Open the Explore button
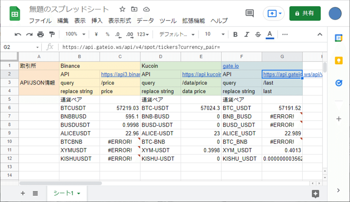Screen dimensions: 350x202 (x=315, y=194)
